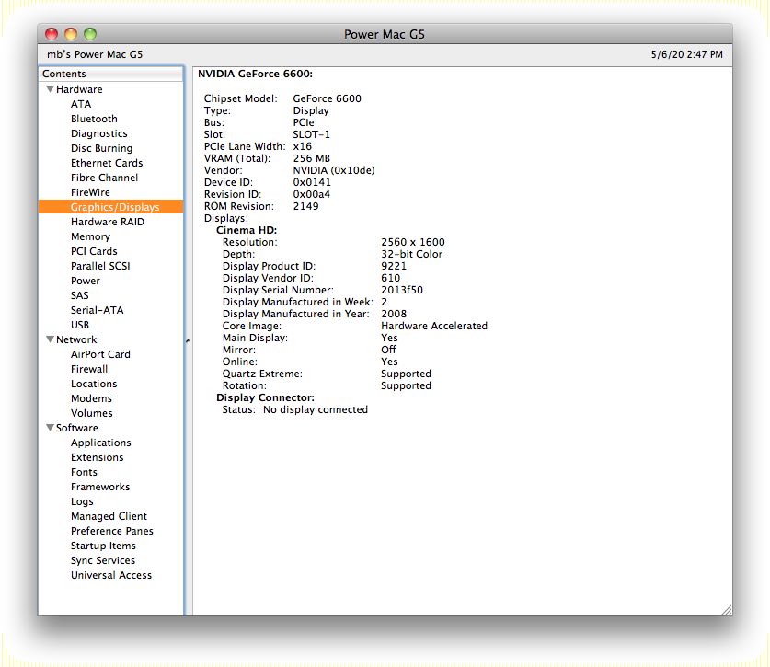Select Universal Access entry
The image size is (770, 667).
click(111, 576)
